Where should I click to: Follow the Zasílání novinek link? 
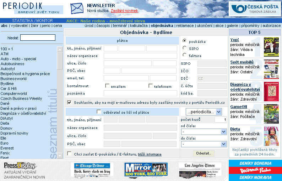124,11
